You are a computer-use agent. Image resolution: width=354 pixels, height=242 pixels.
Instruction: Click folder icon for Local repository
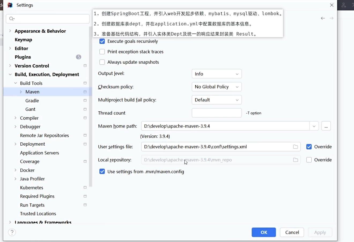coord(295,160)
